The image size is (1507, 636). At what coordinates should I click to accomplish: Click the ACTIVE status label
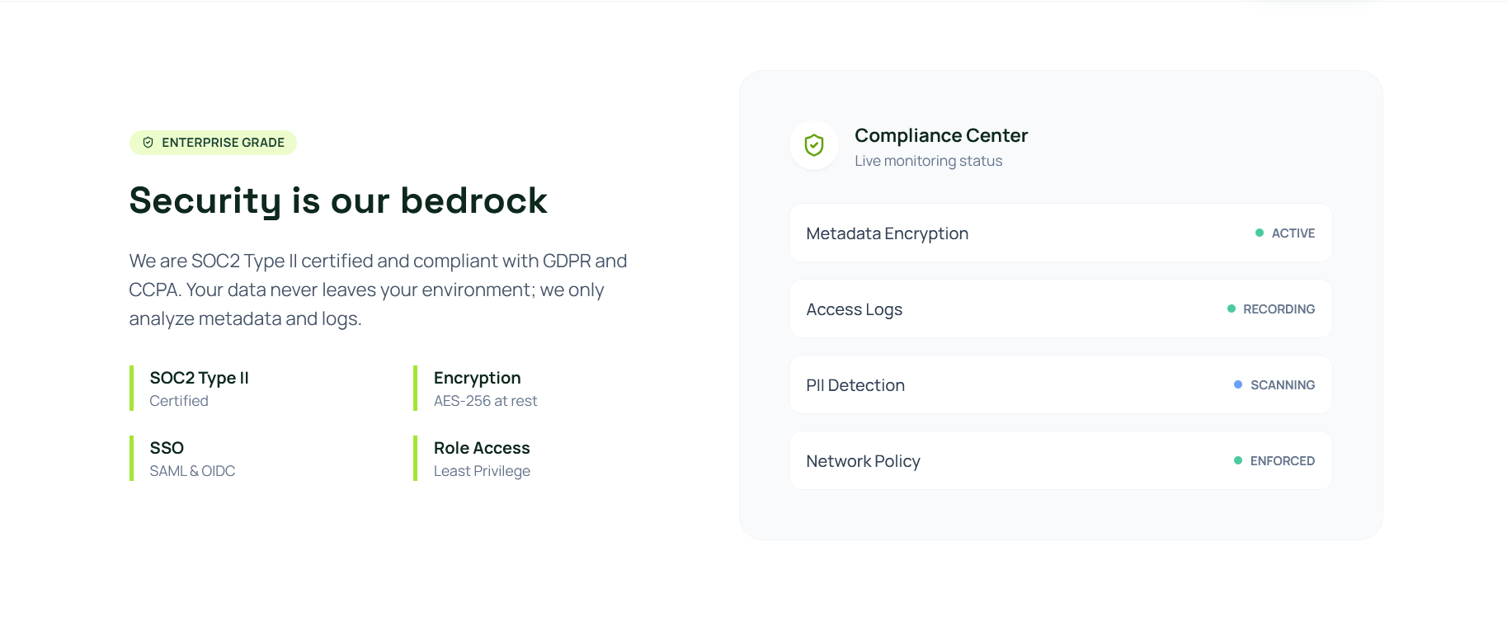1293,233
